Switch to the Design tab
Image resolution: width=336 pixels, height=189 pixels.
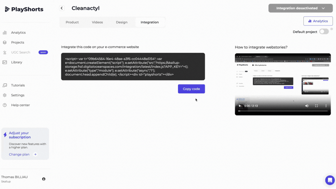(x=122, y=22)
